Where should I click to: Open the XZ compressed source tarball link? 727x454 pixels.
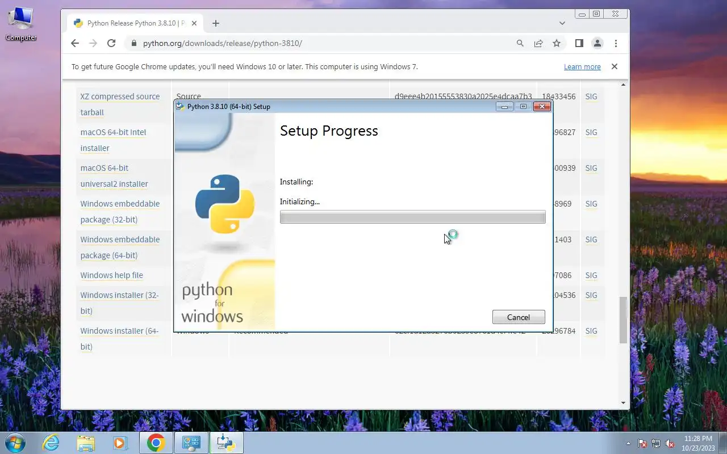click(x=120, y=104)
